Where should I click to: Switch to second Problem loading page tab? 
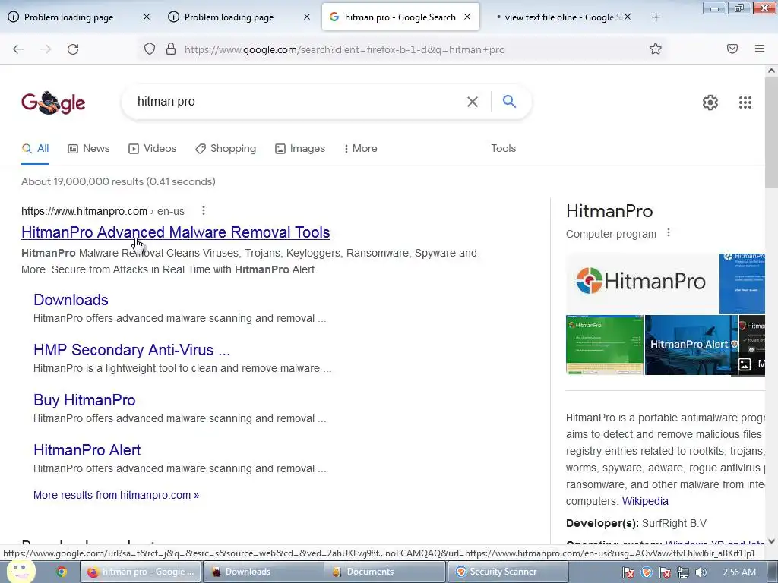click(229, 17)
